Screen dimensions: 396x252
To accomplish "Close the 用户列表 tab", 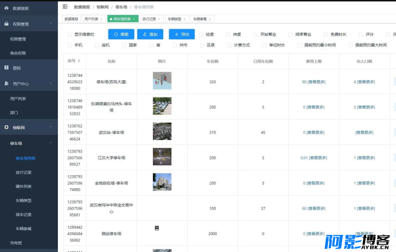I will click(x=101, y=19).
